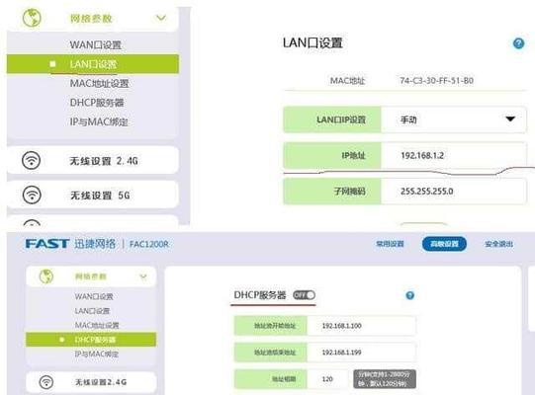The width and height of the screenshot is (535, 395).
Task: Toggle the DHCP服务器 OFF switch
Action: (x=304, y=295)
